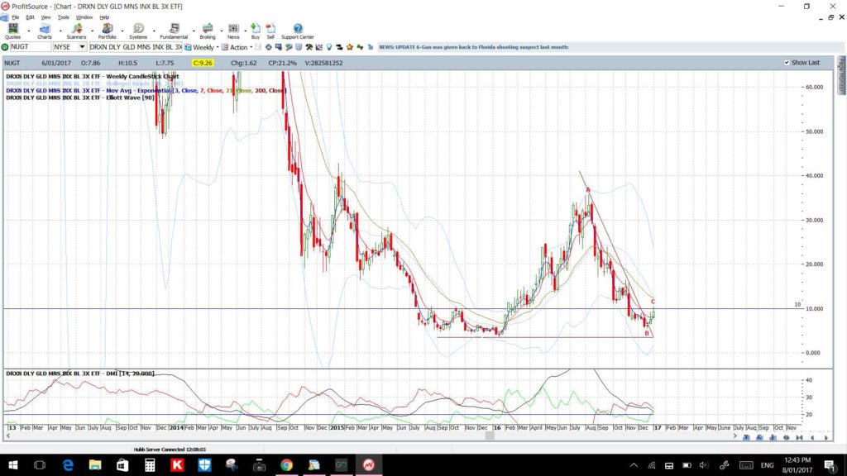Click the green status circle beside NUGT

[x=5, y=47]
